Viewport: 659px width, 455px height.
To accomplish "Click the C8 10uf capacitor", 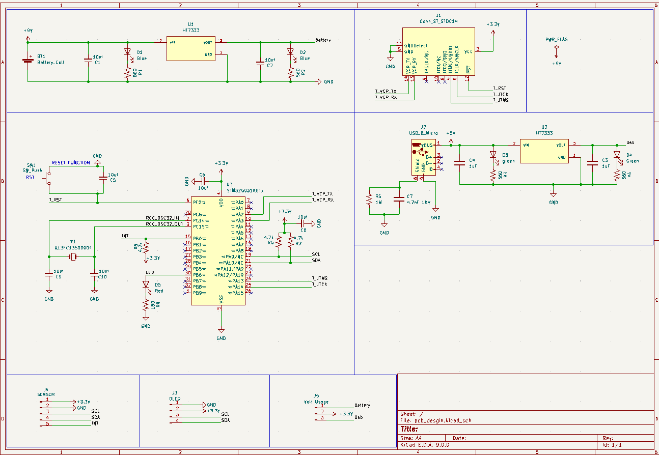I will [x=303, y=223].
